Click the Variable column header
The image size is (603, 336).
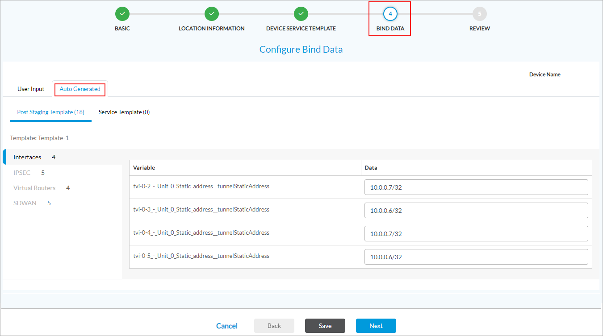coord(245,168)
